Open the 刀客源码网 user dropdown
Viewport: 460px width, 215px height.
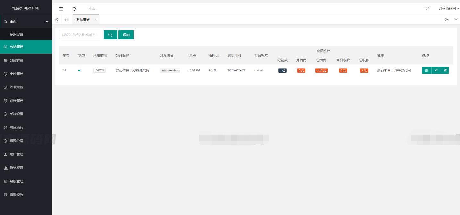pyautogui.click(x=449, y=9)
